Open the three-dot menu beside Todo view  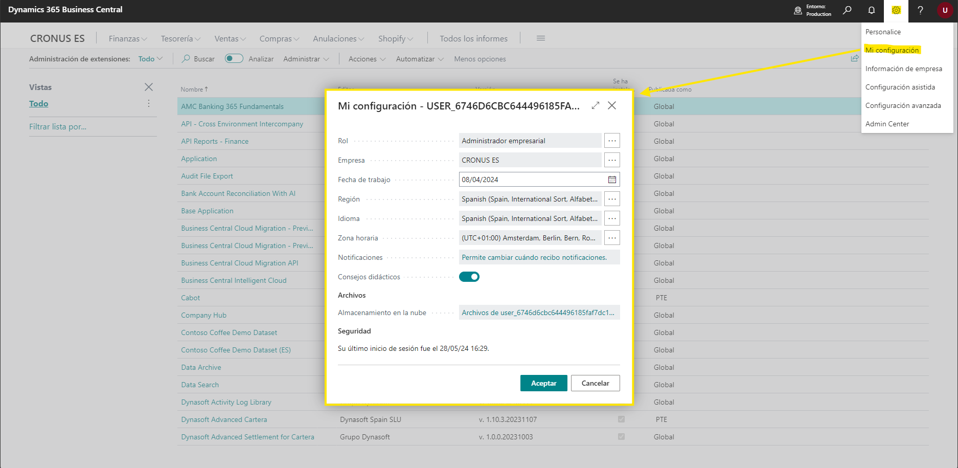[149, 103]
